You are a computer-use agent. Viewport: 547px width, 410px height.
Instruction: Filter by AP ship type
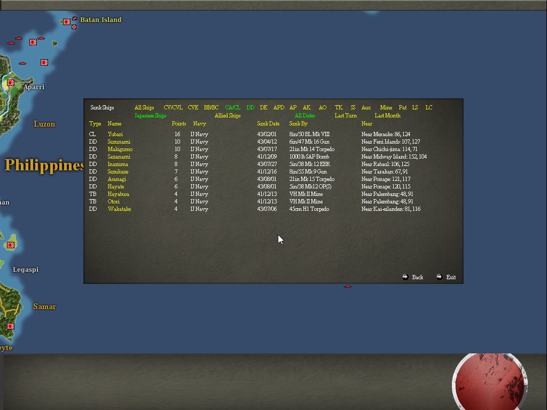(293, 107)
